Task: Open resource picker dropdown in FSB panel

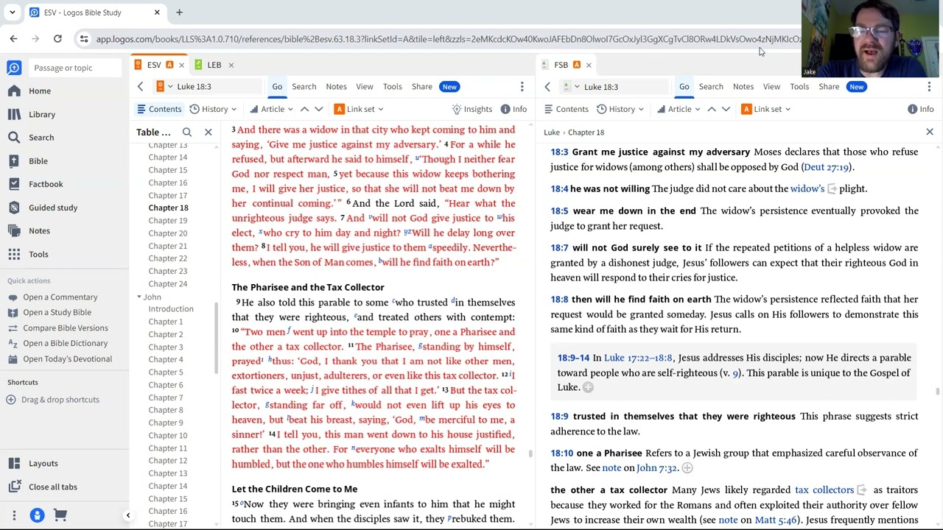Action: point(571,87)
